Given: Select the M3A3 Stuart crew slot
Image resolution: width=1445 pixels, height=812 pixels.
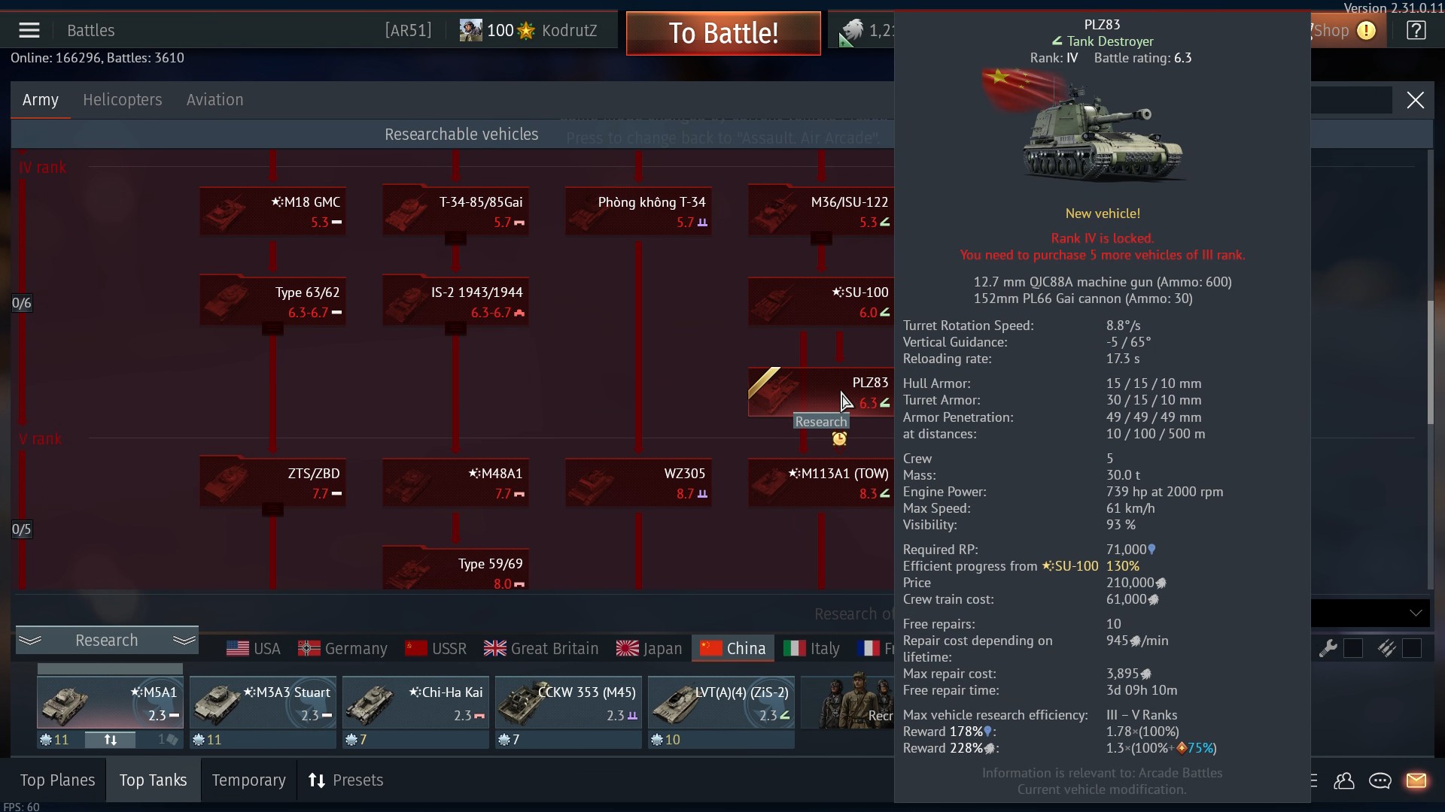Looking at the screenshot, I should [x=263, y=702].
